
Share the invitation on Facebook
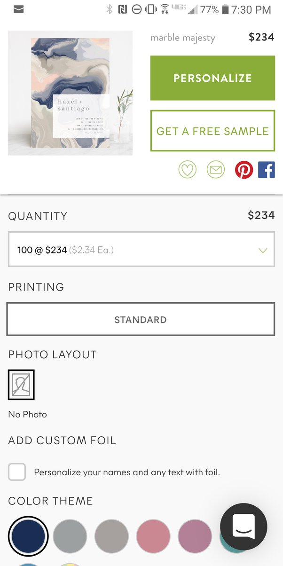[x=267, y=169]
